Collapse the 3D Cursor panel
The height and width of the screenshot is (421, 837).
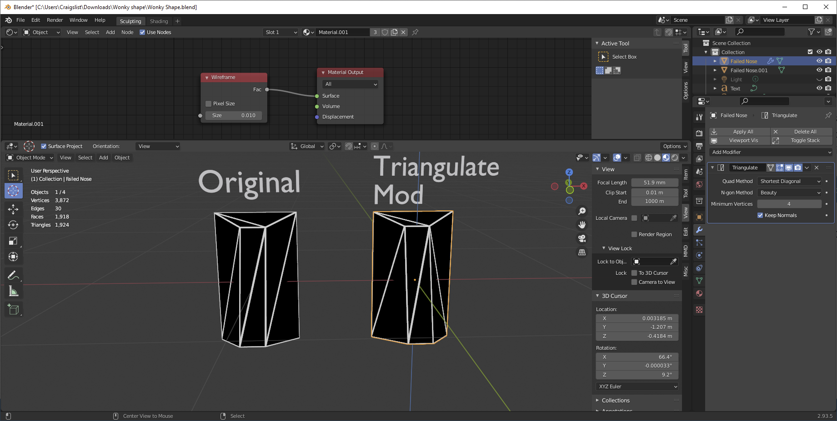click(x=614, y=296)
